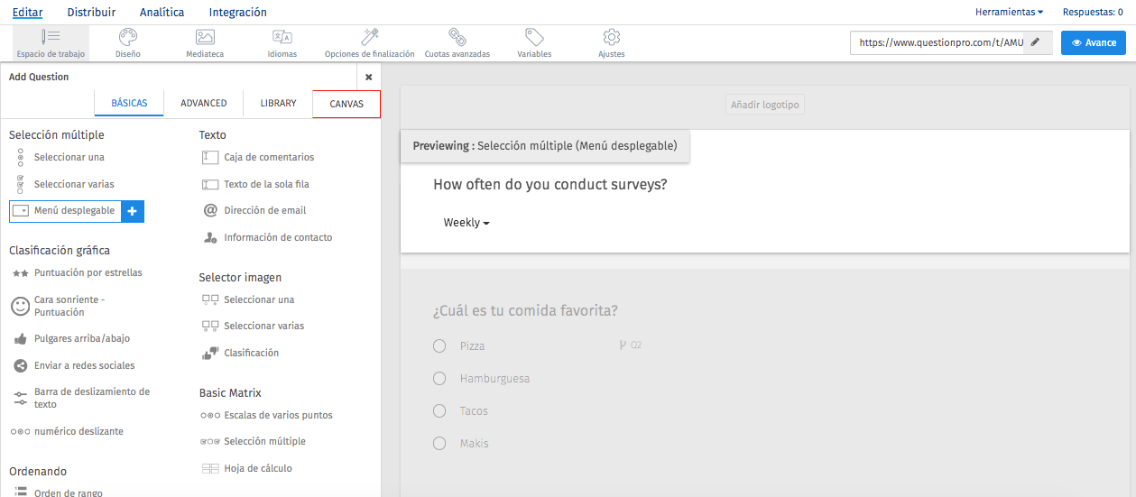Add a numérico deslizante slider question
This screenshot has height=497, width=1136.
point(79,431)
